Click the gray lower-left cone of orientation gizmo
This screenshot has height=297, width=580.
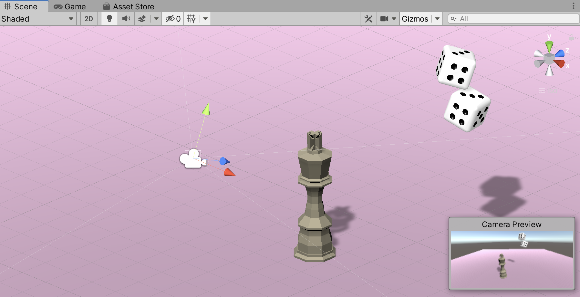(539, 63)
